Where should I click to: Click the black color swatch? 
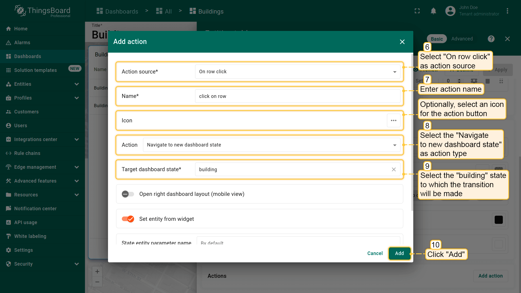(x=498, y=220)
